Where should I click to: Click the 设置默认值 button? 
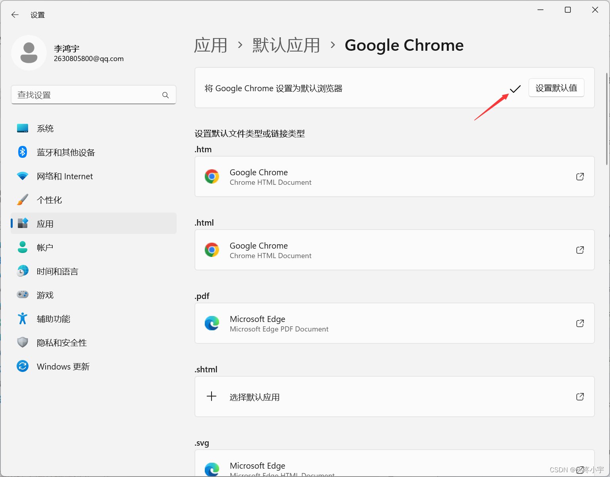click(556, 88)
